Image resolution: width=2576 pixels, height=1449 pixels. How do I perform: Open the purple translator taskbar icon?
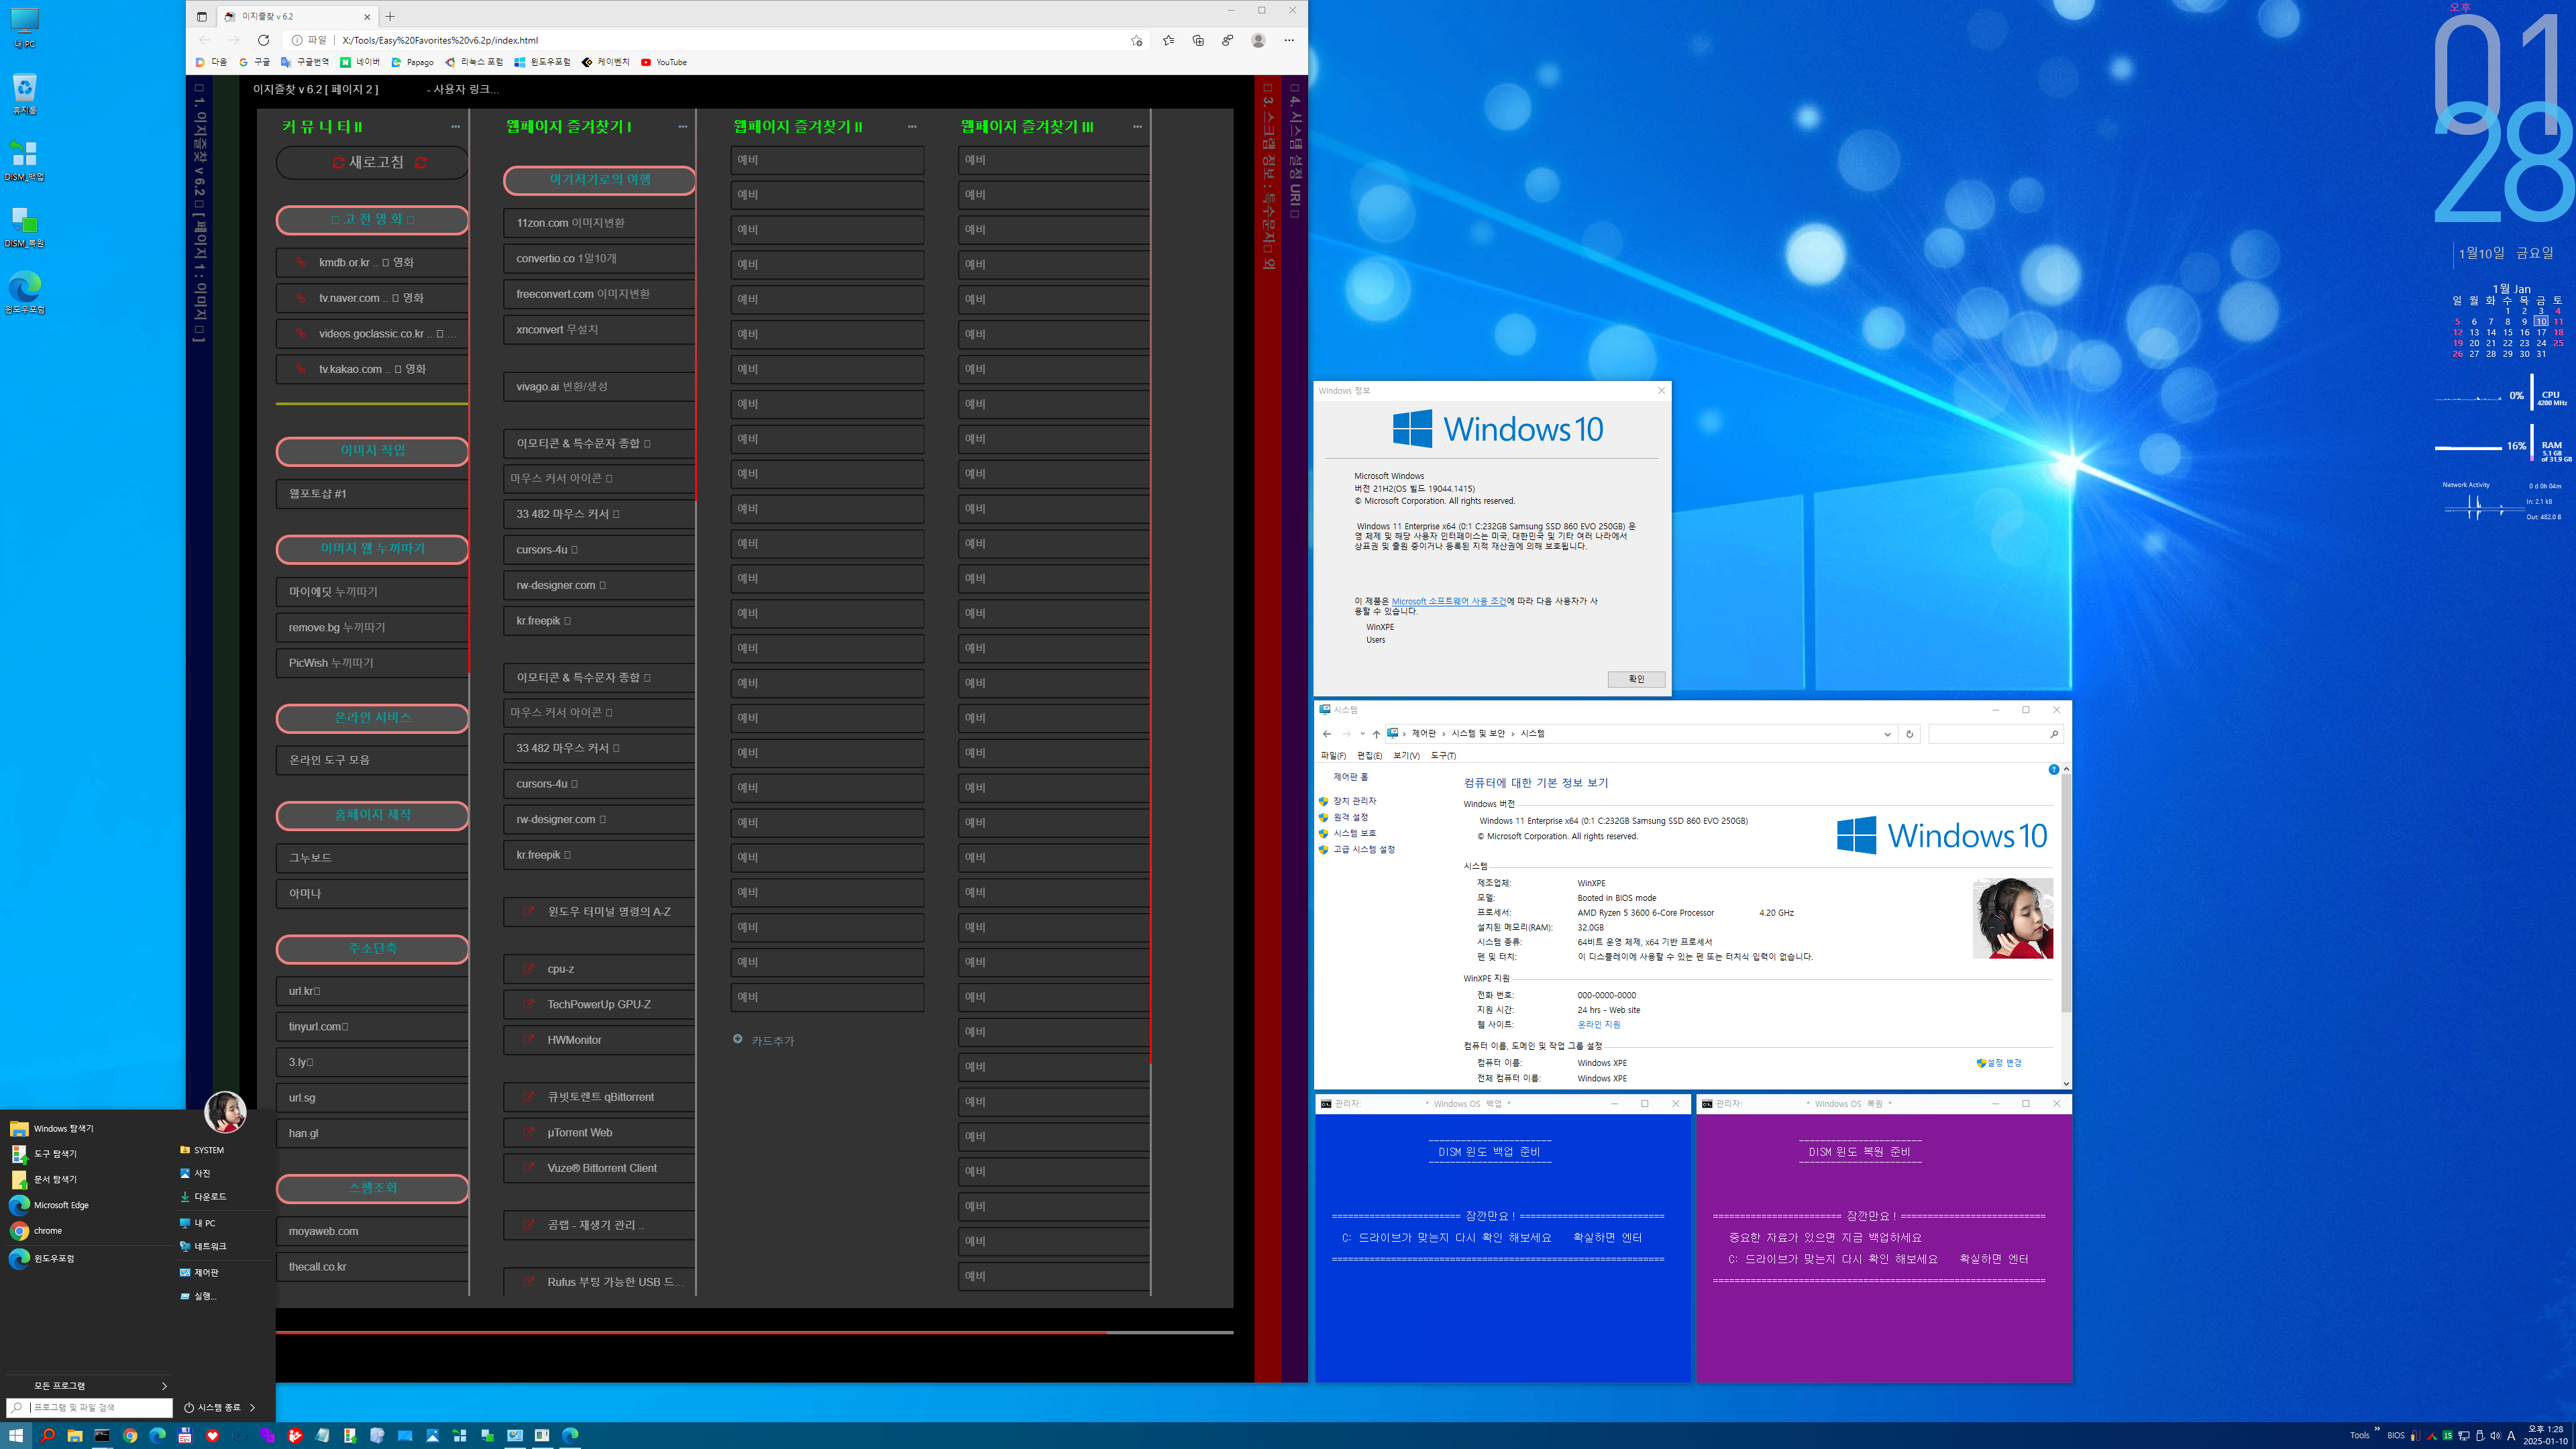(267, 1435)
